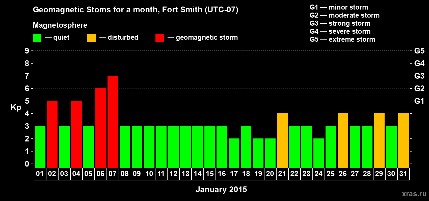Screen dimensions: 429x201
Task: Click the Kp axis title
Action: pyautogui.click(x=16, y=108)
